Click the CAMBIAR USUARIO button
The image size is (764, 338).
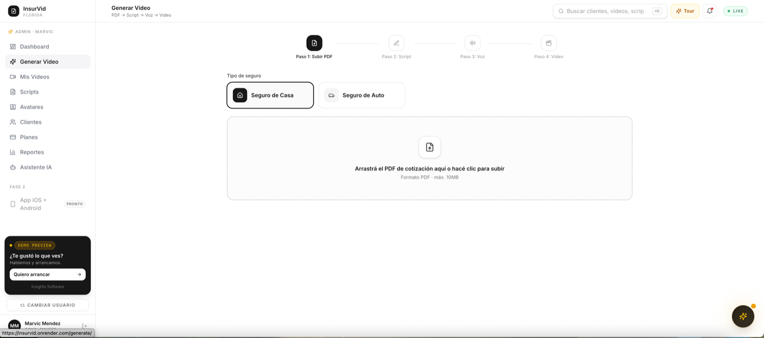click(x=48, y=305)
